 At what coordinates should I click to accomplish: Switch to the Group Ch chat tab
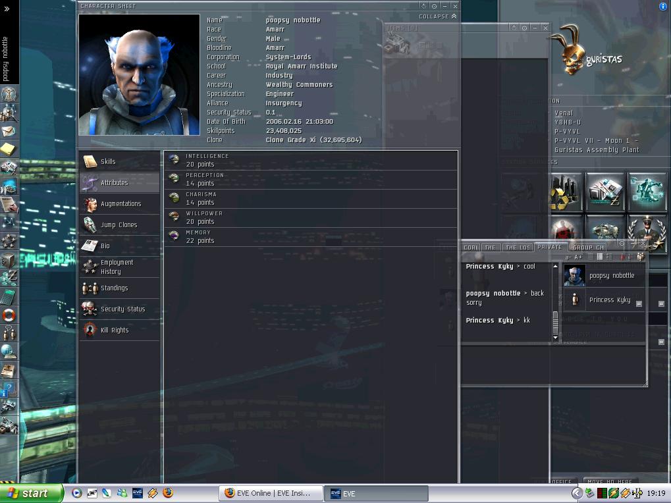tap(589, 248)
